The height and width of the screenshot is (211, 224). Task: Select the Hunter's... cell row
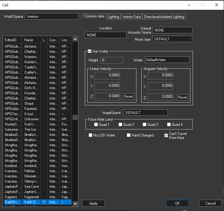pyautogui.click(x=38, y=62)
